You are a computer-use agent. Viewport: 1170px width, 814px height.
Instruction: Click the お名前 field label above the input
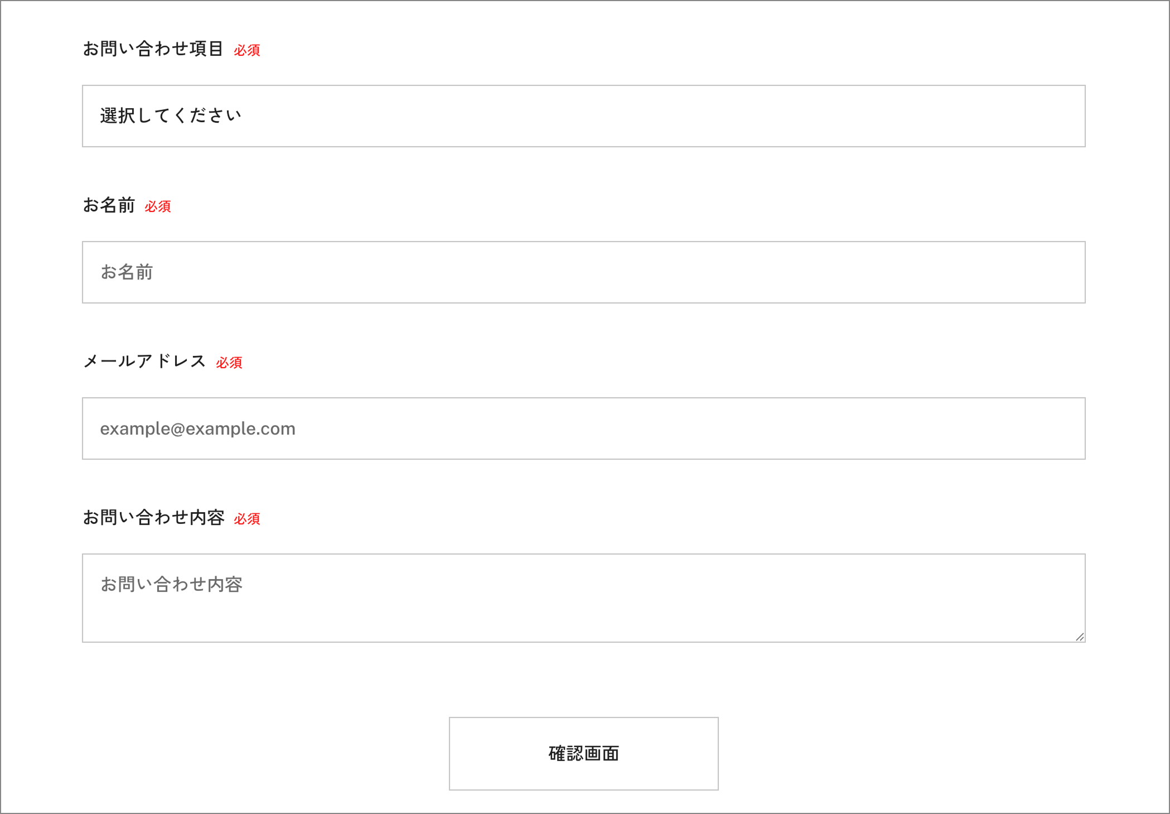[109, 205]
